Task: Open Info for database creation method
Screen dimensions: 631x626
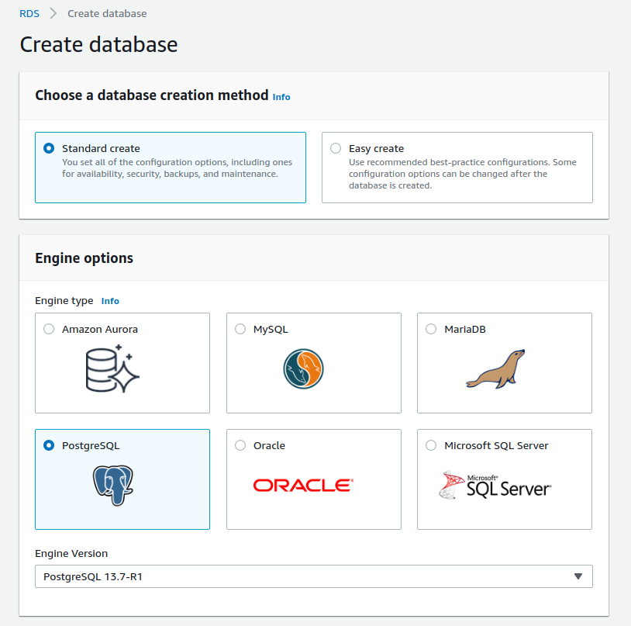Action: coord(281,97)
